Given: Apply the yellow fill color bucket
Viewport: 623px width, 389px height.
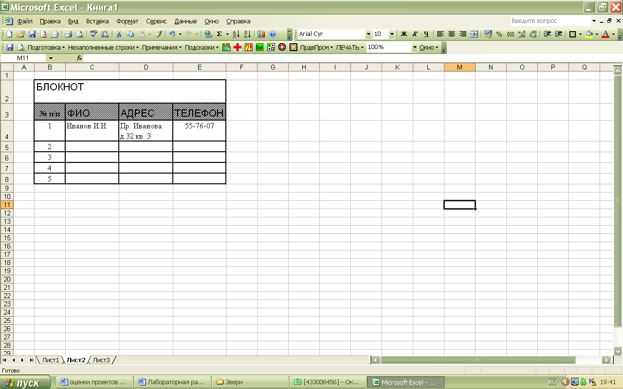Looking at the screenshot, I should point(589,34).
